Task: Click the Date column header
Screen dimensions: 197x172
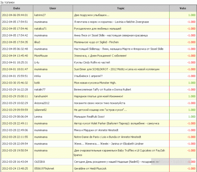Action: coord(17,8)
